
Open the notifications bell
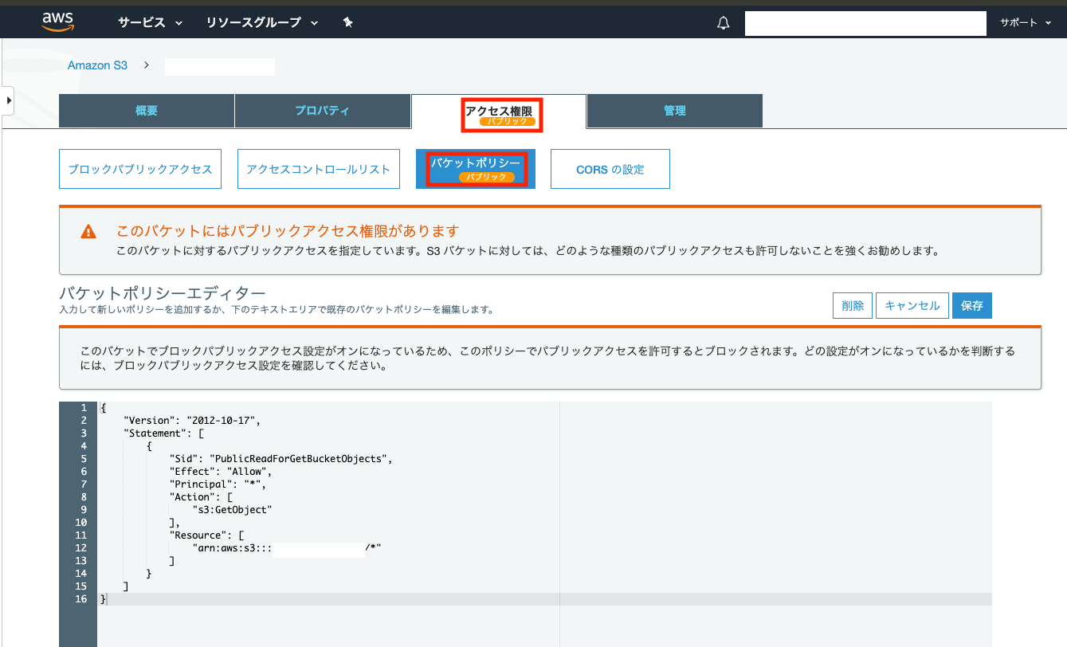point(722,23)
